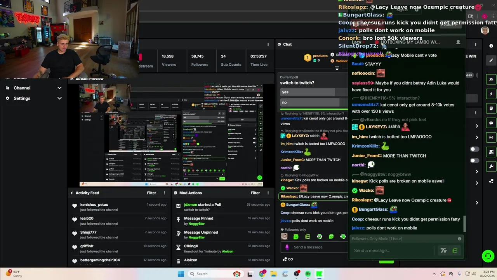Image resolution: width=497 pixels, height=280 pixels.
Task: Open the 7TV emote picker icon
Action: (x=443, y=250)
